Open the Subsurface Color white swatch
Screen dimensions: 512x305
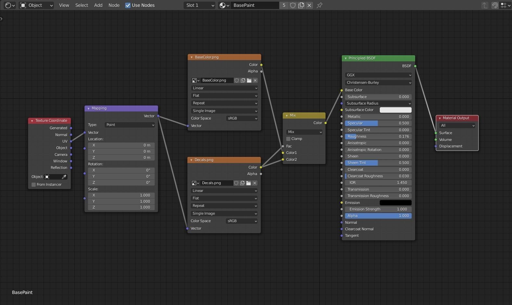click(x=395, y=110)
